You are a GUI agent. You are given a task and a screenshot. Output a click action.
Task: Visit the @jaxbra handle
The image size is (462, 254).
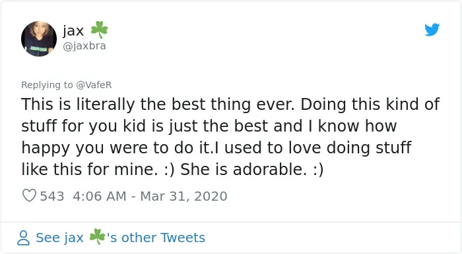pyautogui.click(x=84, y=46)
